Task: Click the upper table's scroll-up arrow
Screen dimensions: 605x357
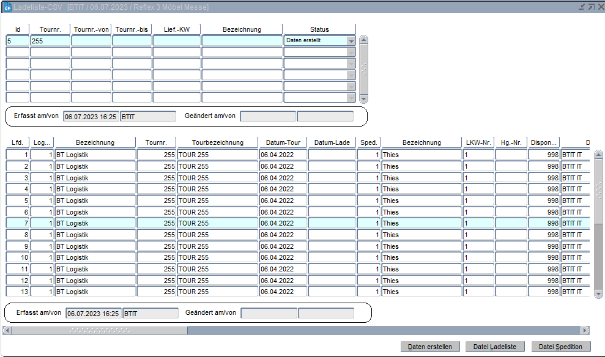Action: [364, 40]
